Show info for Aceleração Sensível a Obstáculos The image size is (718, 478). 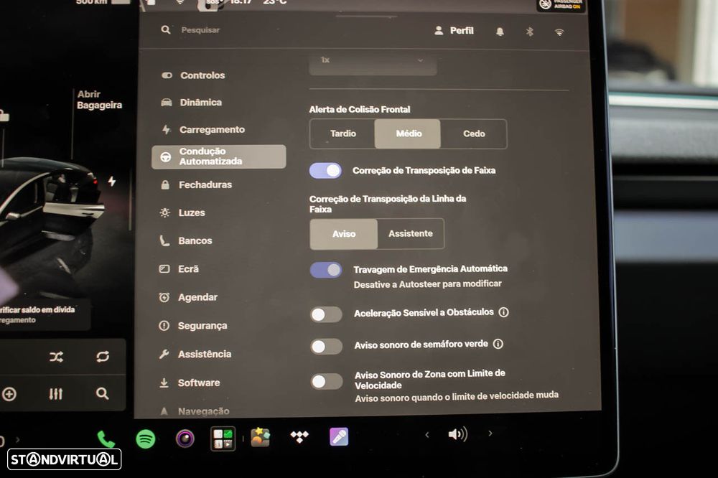503,312
